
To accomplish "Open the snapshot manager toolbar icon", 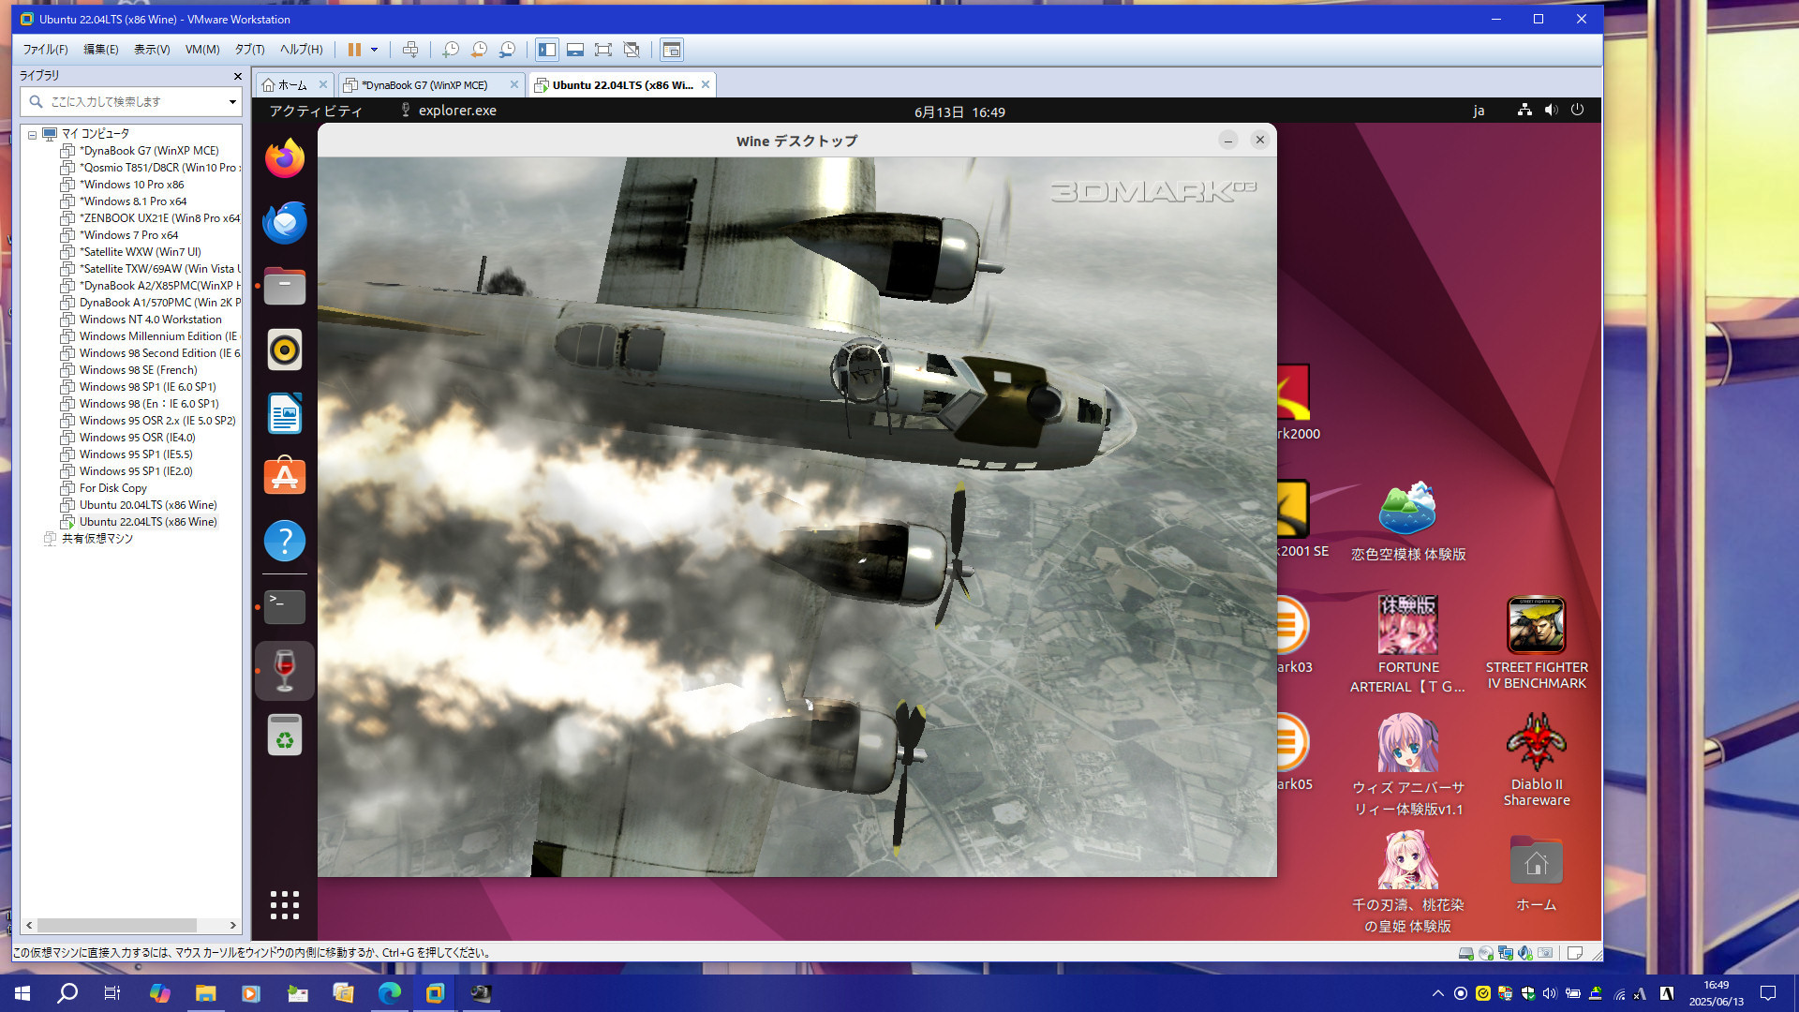I will point(507,50).
